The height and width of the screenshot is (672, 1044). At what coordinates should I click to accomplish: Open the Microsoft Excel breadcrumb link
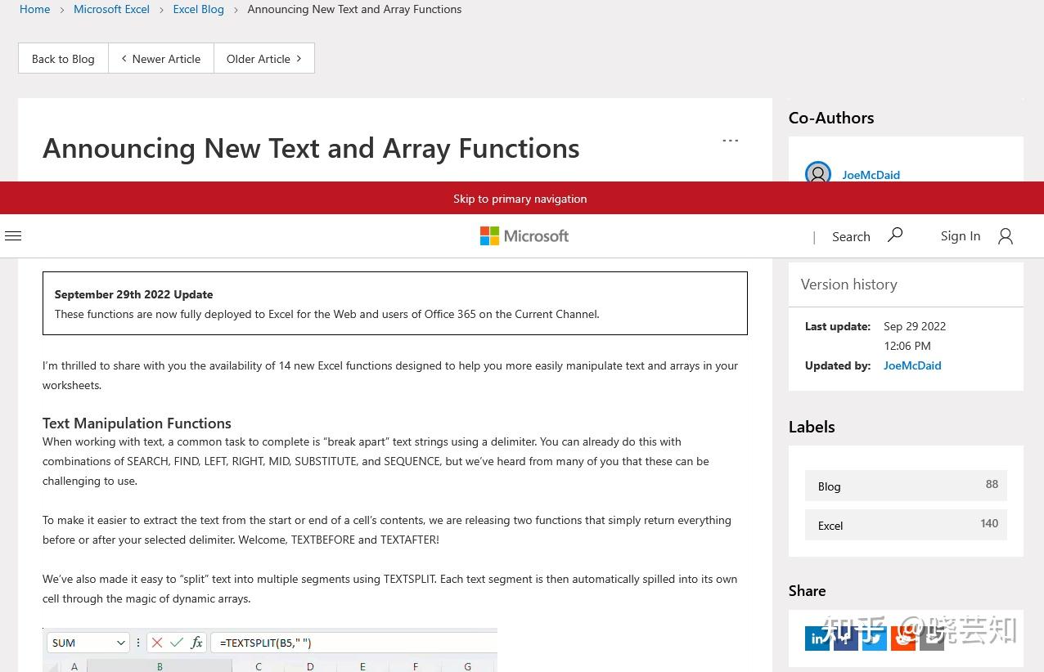(x=111, y=9)
